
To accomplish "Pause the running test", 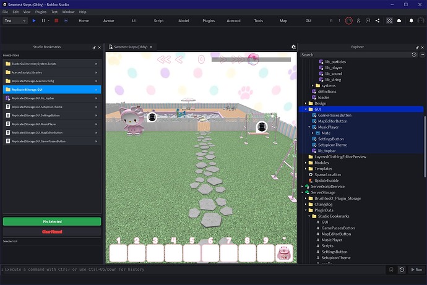I will [x=43, y=20].
